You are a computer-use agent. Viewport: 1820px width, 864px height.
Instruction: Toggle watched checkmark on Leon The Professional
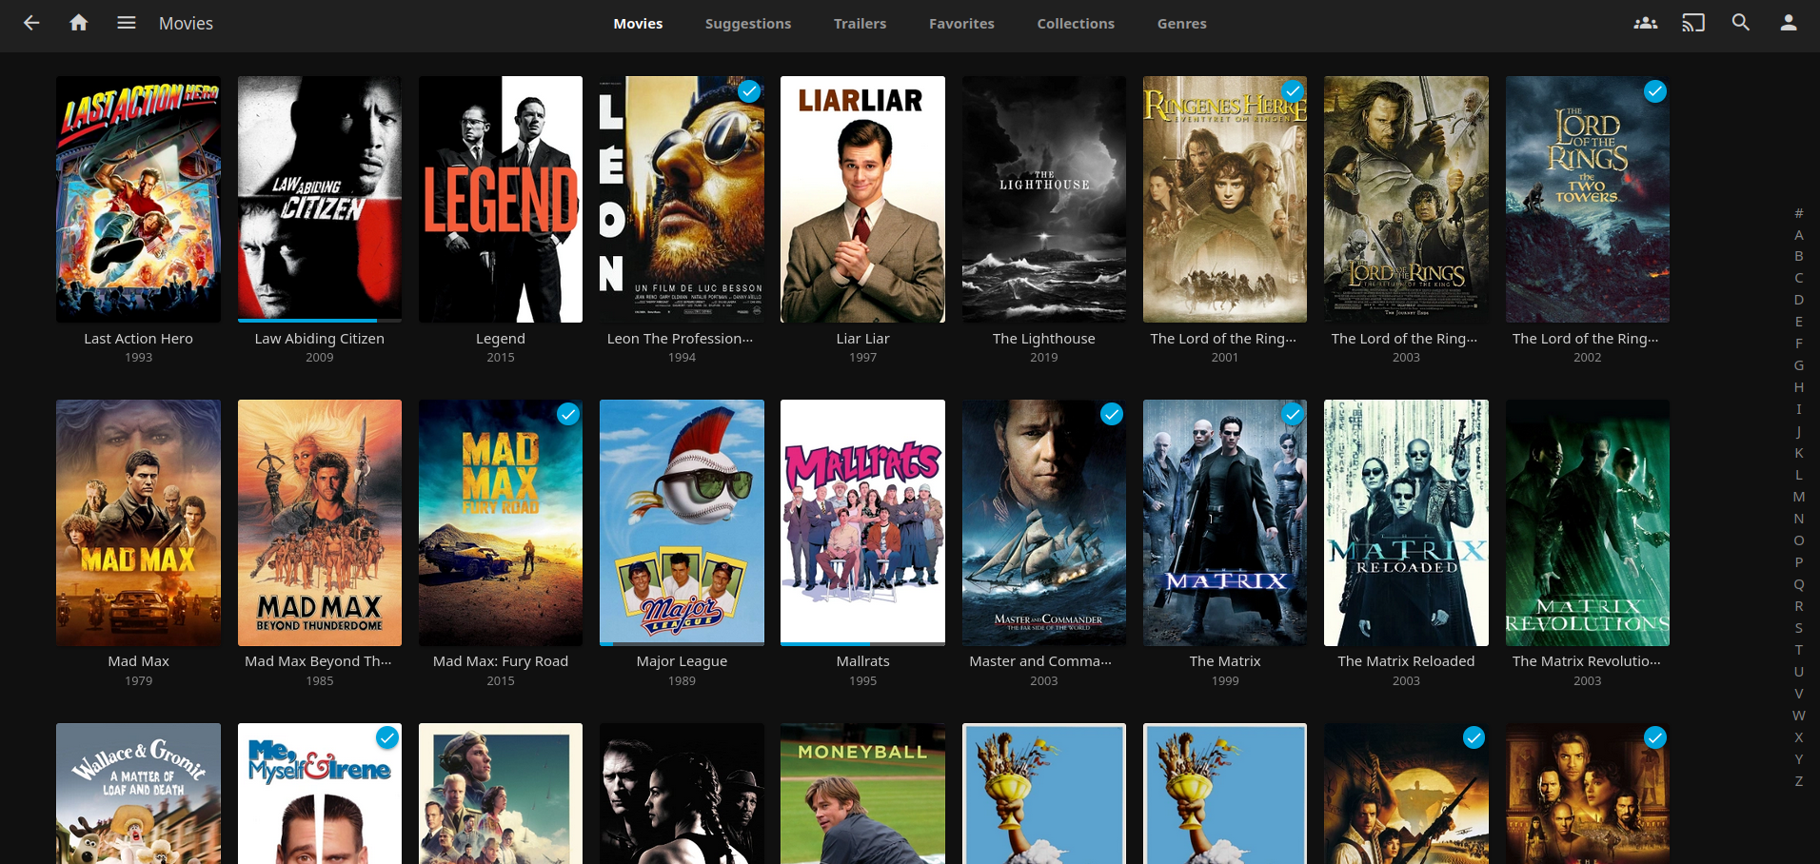[749, 91]
